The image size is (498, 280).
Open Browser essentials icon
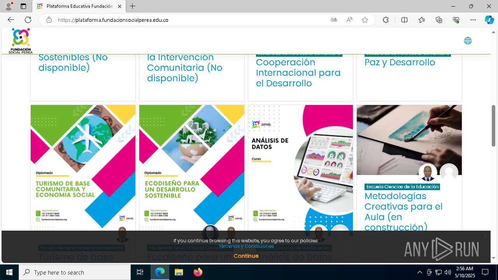456,20
